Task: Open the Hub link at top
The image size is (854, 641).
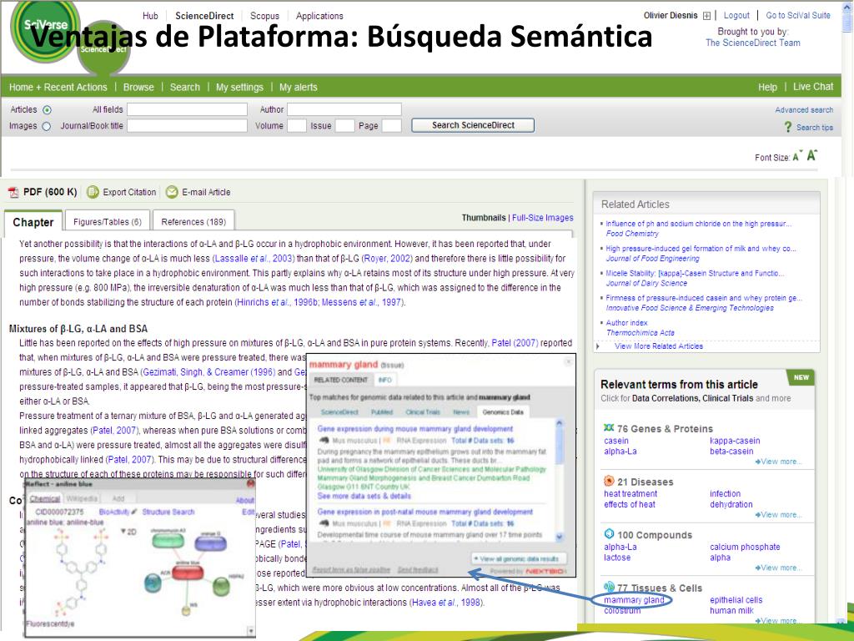Action: (x=150, y=16)
